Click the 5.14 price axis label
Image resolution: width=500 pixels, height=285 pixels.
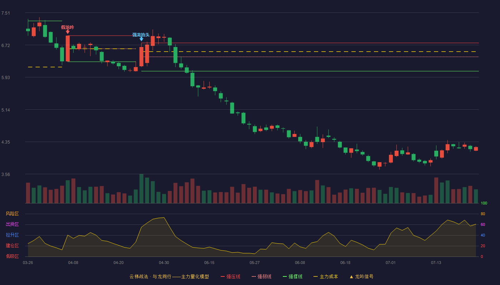click(6, 110)
